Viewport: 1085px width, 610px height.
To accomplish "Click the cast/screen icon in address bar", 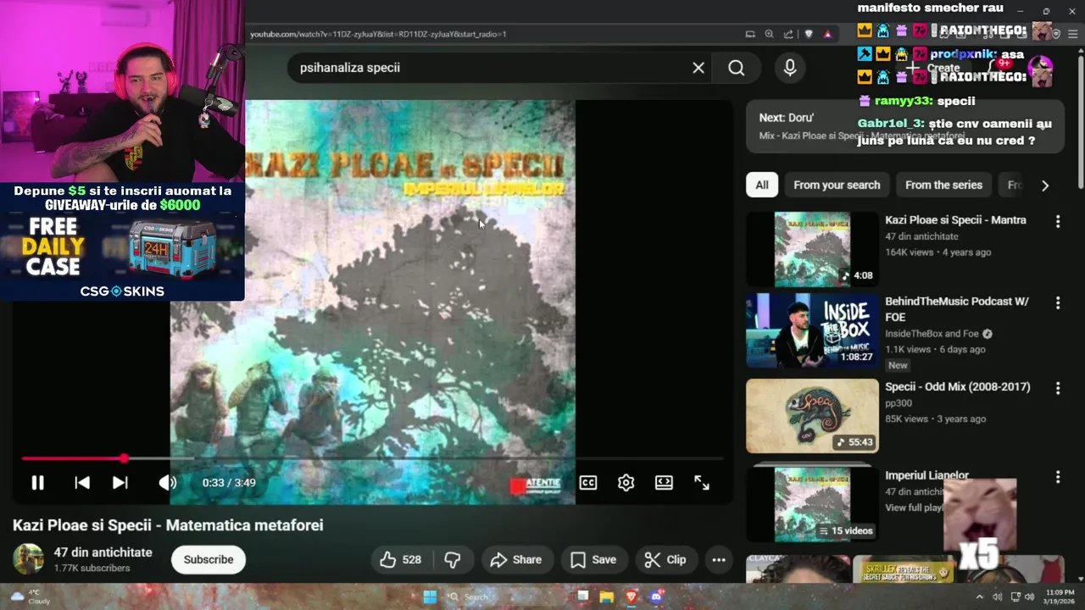I will pyautogui.click(x=750, y=35).
